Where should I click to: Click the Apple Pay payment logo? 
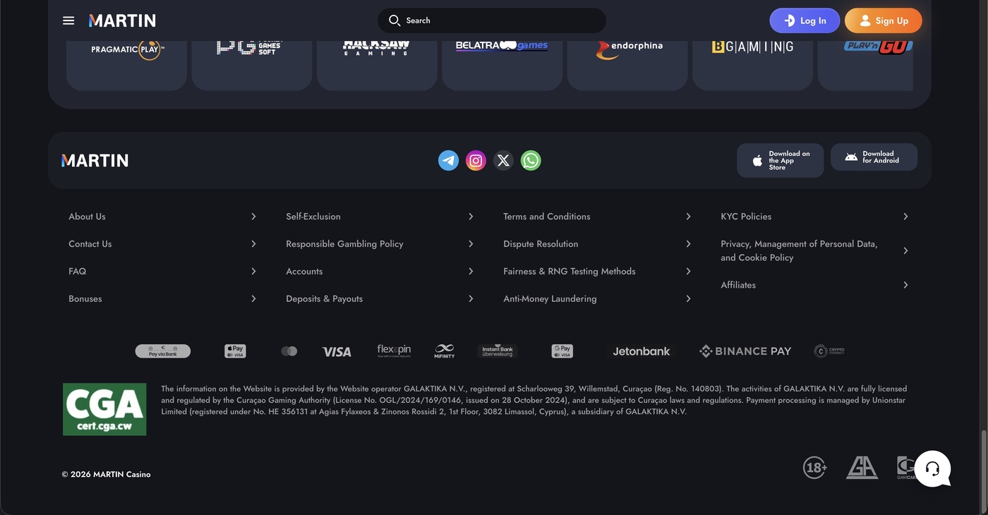coord(235,351)
